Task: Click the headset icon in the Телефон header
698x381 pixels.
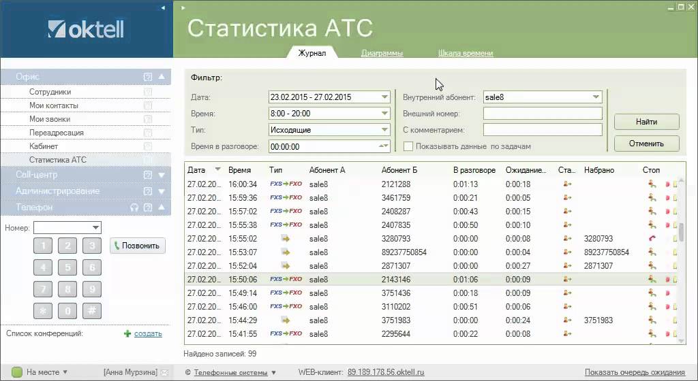Action: [x=134, y=208]
